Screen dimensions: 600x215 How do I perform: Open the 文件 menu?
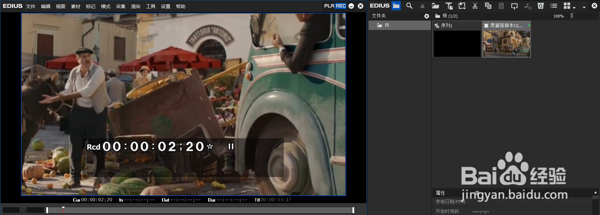(31, 6)
